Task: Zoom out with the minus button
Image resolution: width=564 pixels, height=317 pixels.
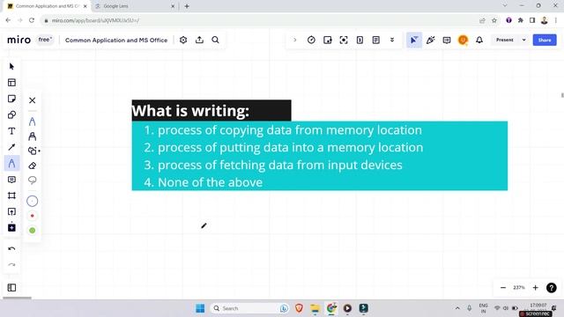Action: click(503, 288)
